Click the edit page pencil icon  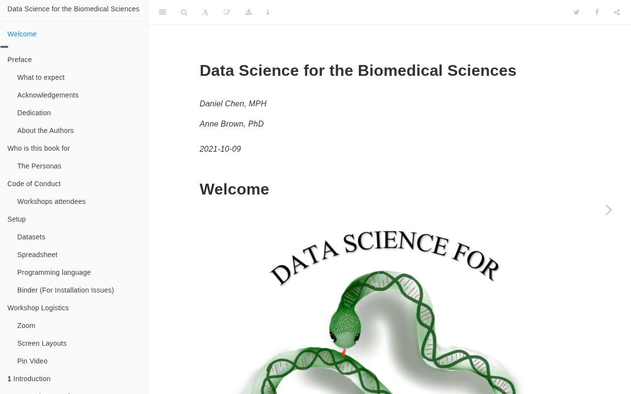click(227, 12)
